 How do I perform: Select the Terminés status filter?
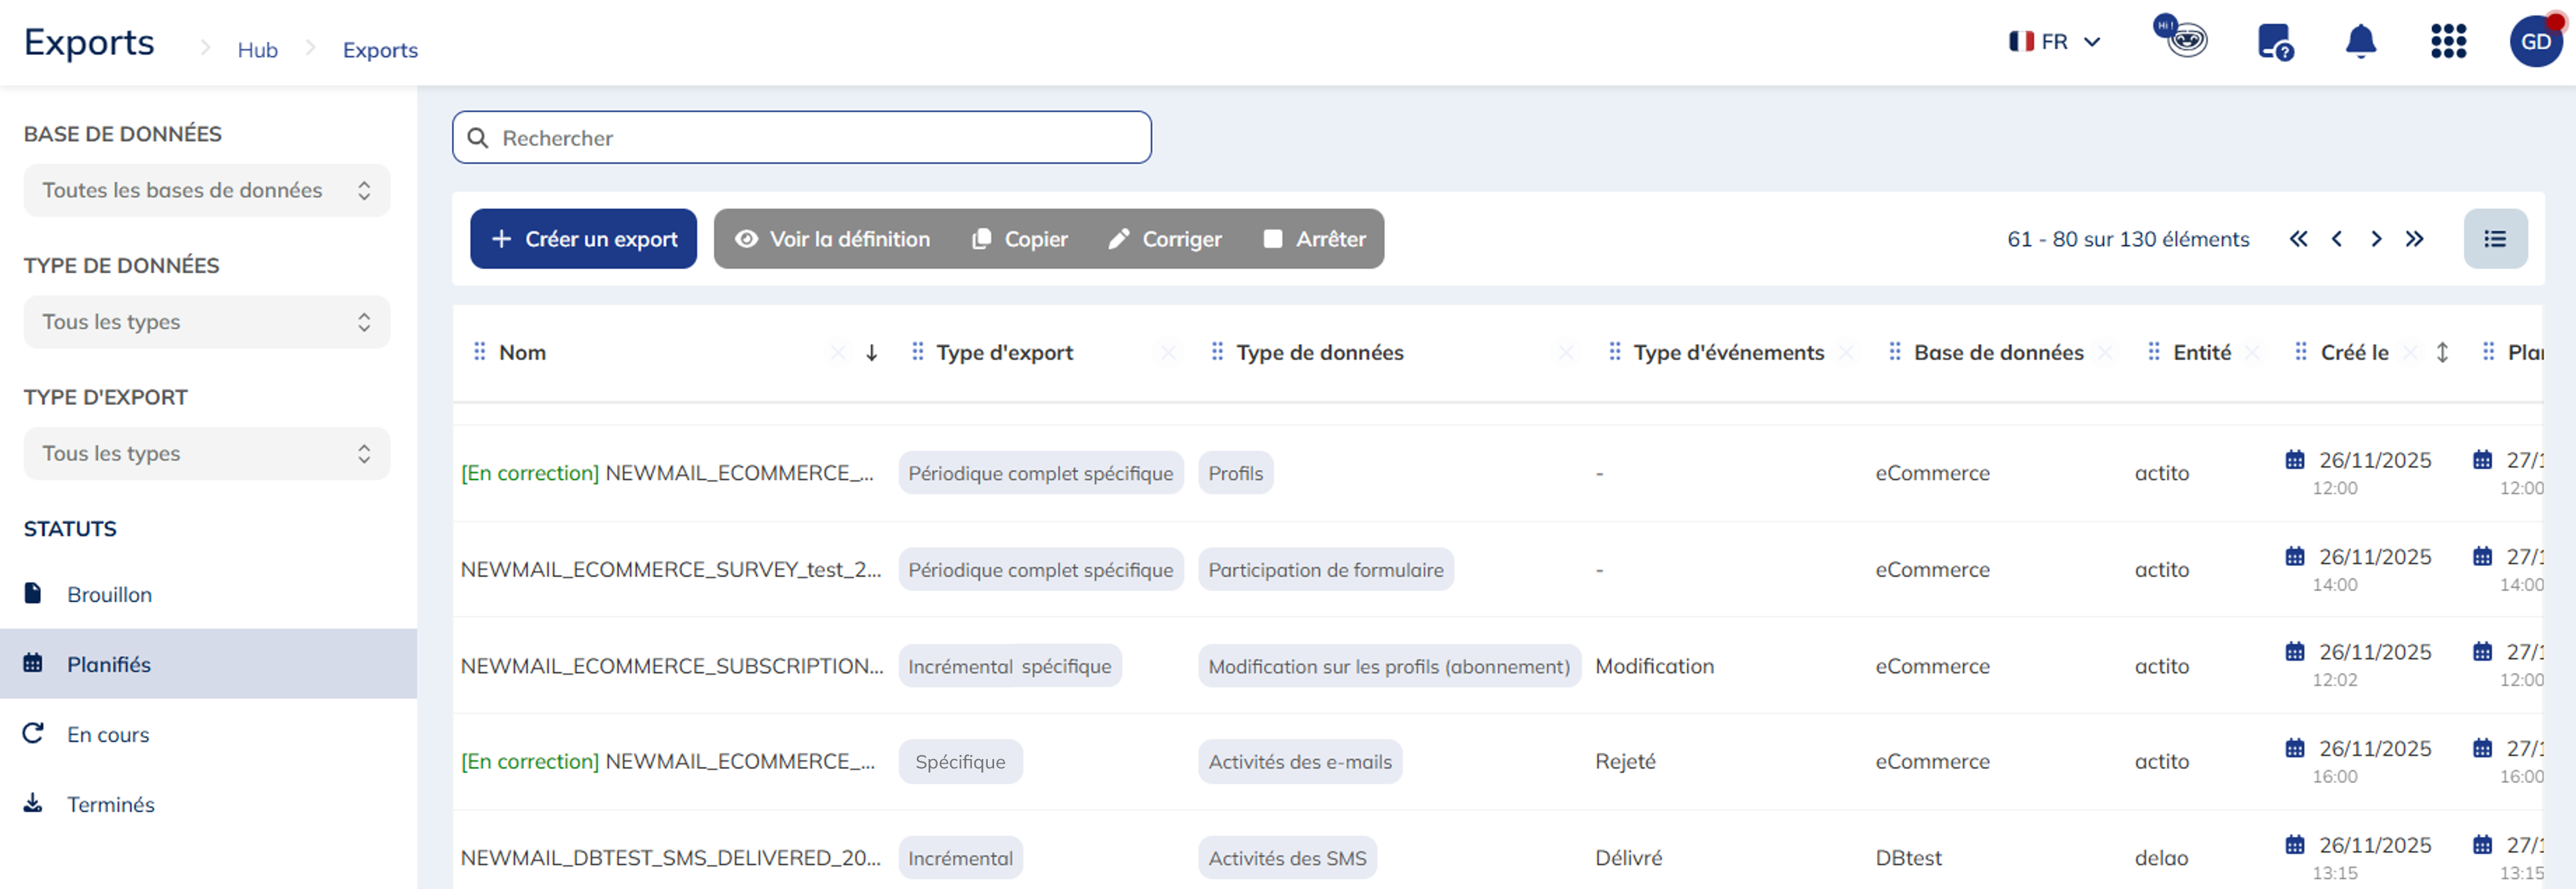tap(110, 805)
